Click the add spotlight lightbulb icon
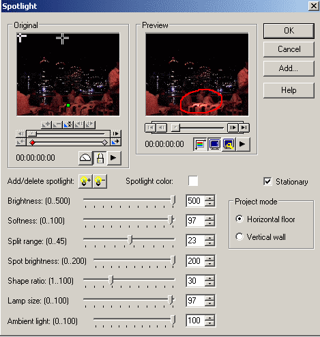The height and width of the screenshot is (337, 320). [x=85, y=181]
